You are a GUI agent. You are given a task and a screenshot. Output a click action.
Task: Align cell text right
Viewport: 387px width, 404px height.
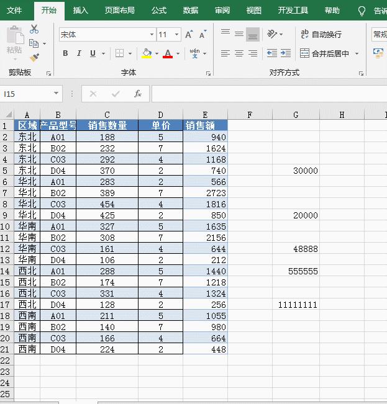(x=253, y=53)
